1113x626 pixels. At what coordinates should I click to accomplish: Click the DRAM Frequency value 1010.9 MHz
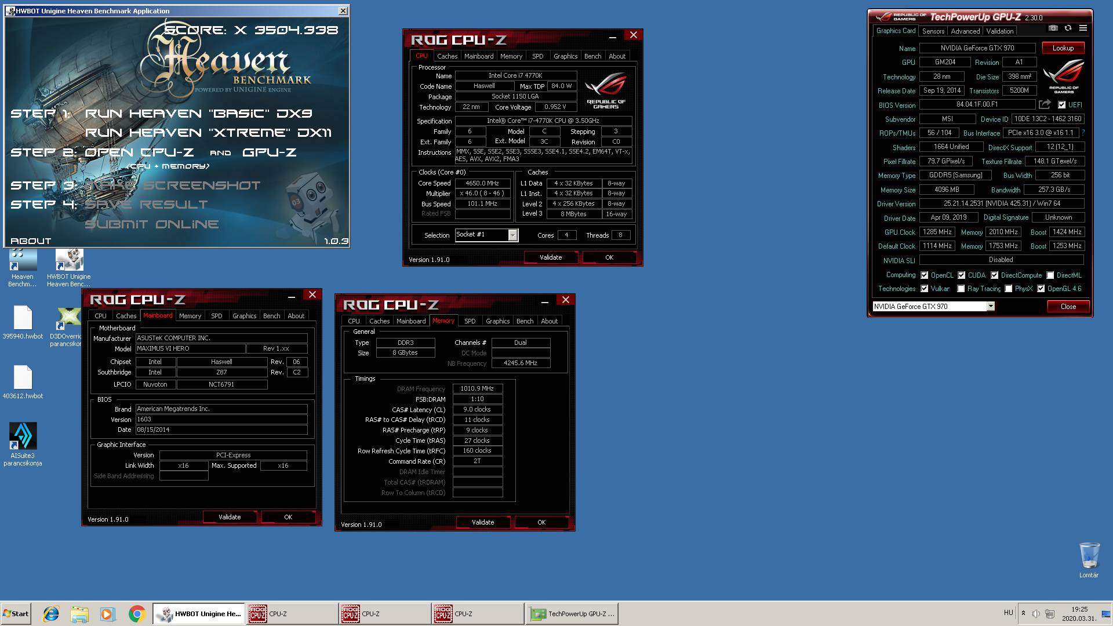tap(477, 389)
